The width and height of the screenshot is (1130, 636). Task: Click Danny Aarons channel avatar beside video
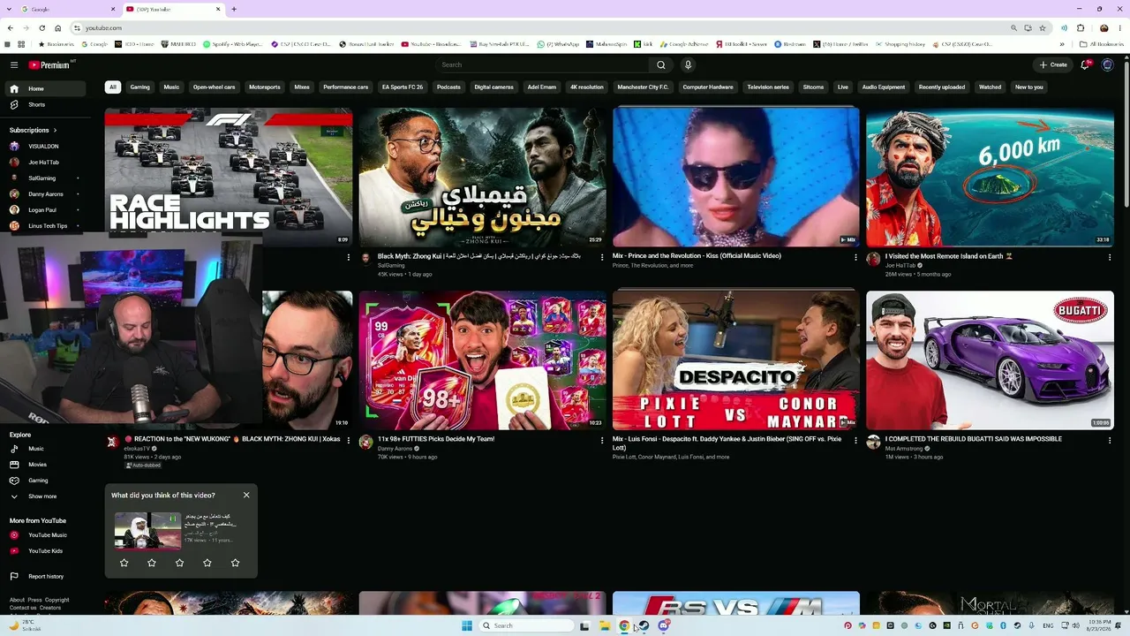point(365,442)
